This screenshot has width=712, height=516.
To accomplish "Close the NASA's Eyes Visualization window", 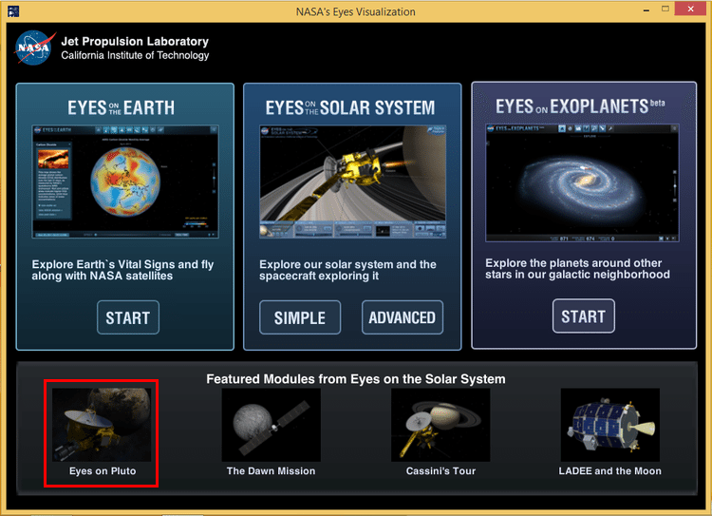I will (691, 9).
